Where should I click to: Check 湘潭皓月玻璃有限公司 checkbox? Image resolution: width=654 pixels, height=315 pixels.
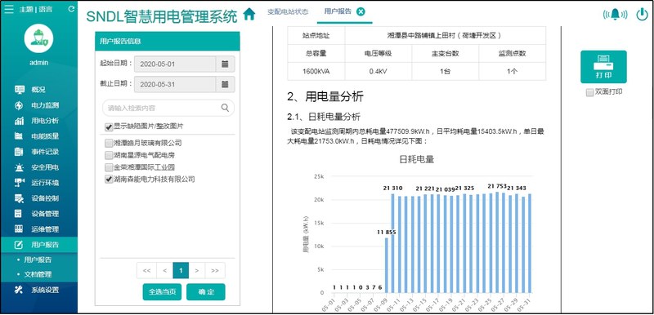pyautogui.click(x=109, y=143)
